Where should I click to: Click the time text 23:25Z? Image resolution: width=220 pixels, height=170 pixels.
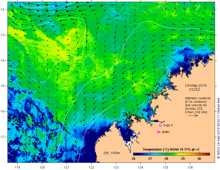pos(194,89)
